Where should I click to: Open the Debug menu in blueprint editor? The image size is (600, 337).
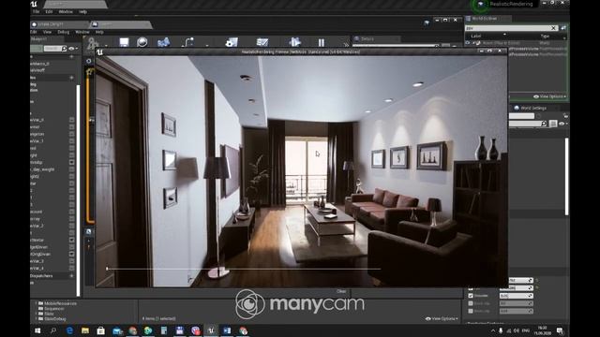tap(64, 32)
